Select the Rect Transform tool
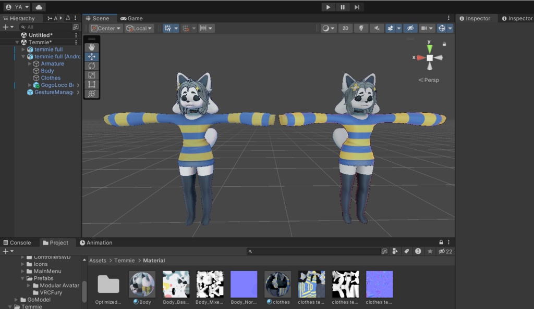This screenshot has width=534, height=309. (92, 84)
